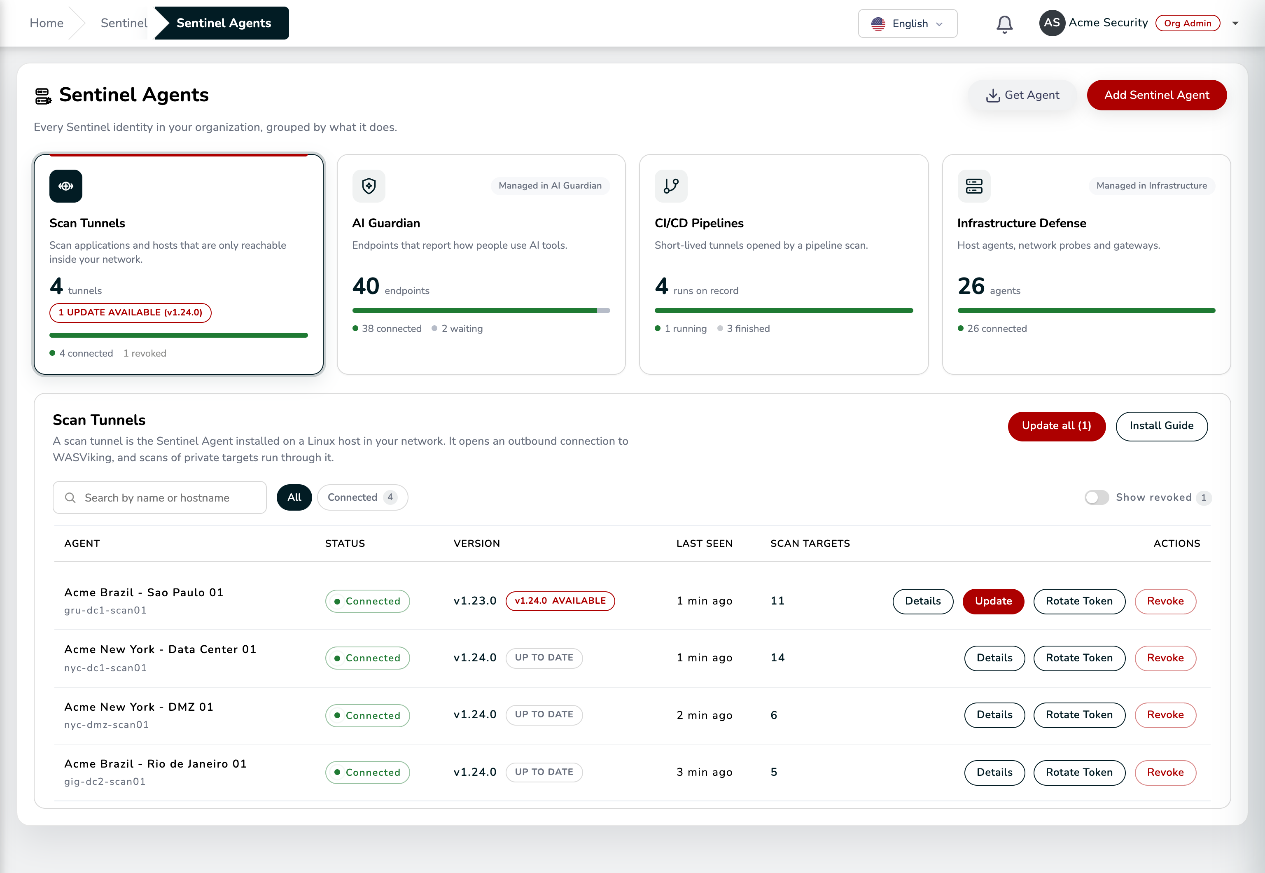Click the AI Guardian endpoints progress bar
This screenshot has height=873, width=1265.
[x=481, y=310]
